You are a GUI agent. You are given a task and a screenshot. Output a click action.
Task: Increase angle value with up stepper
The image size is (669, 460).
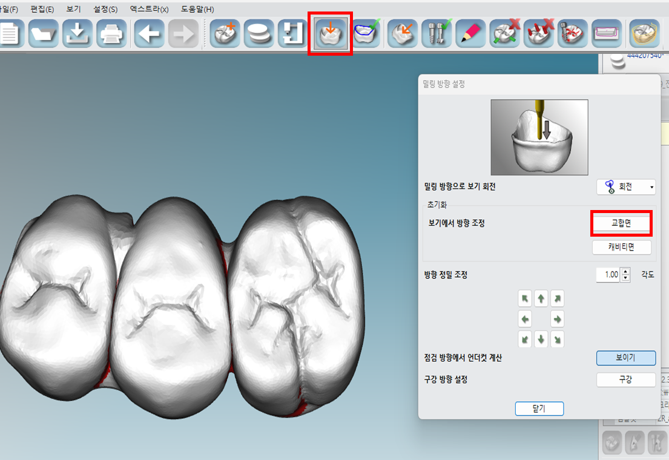(x=625, y=271)
